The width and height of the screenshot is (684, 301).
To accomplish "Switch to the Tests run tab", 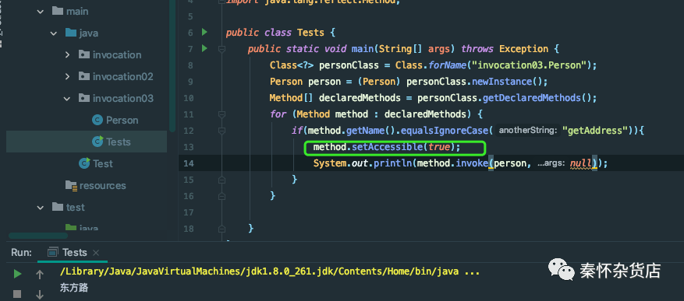I will (x=75, y=252).
